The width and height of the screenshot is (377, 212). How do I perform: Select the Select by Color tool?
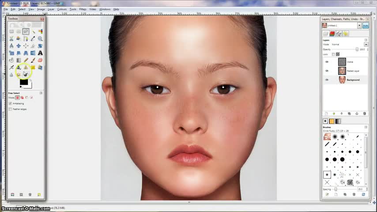pos(40,31)
